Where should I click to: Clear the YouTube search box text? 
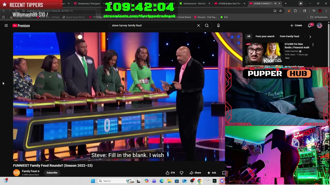(x=199, y=25)
